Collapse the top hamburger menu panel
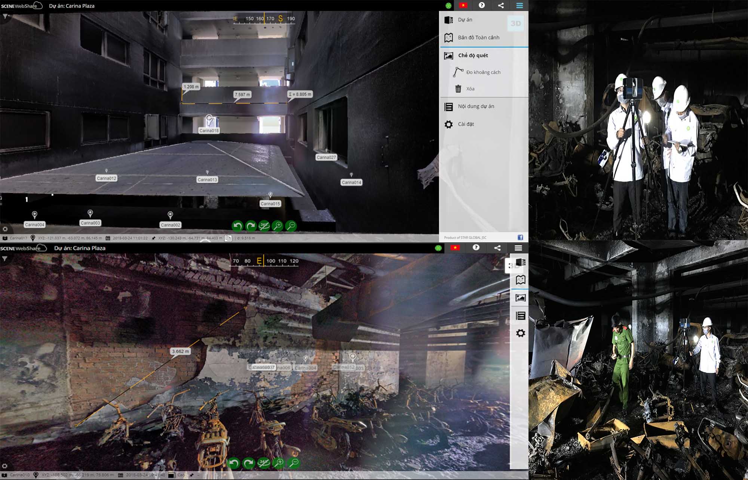 [519, 5]
